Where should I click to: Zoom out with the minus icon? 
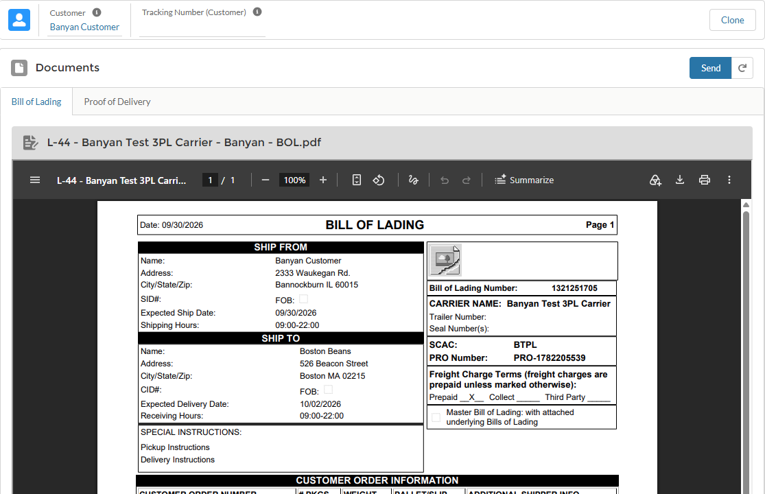[x=266, y=180]
